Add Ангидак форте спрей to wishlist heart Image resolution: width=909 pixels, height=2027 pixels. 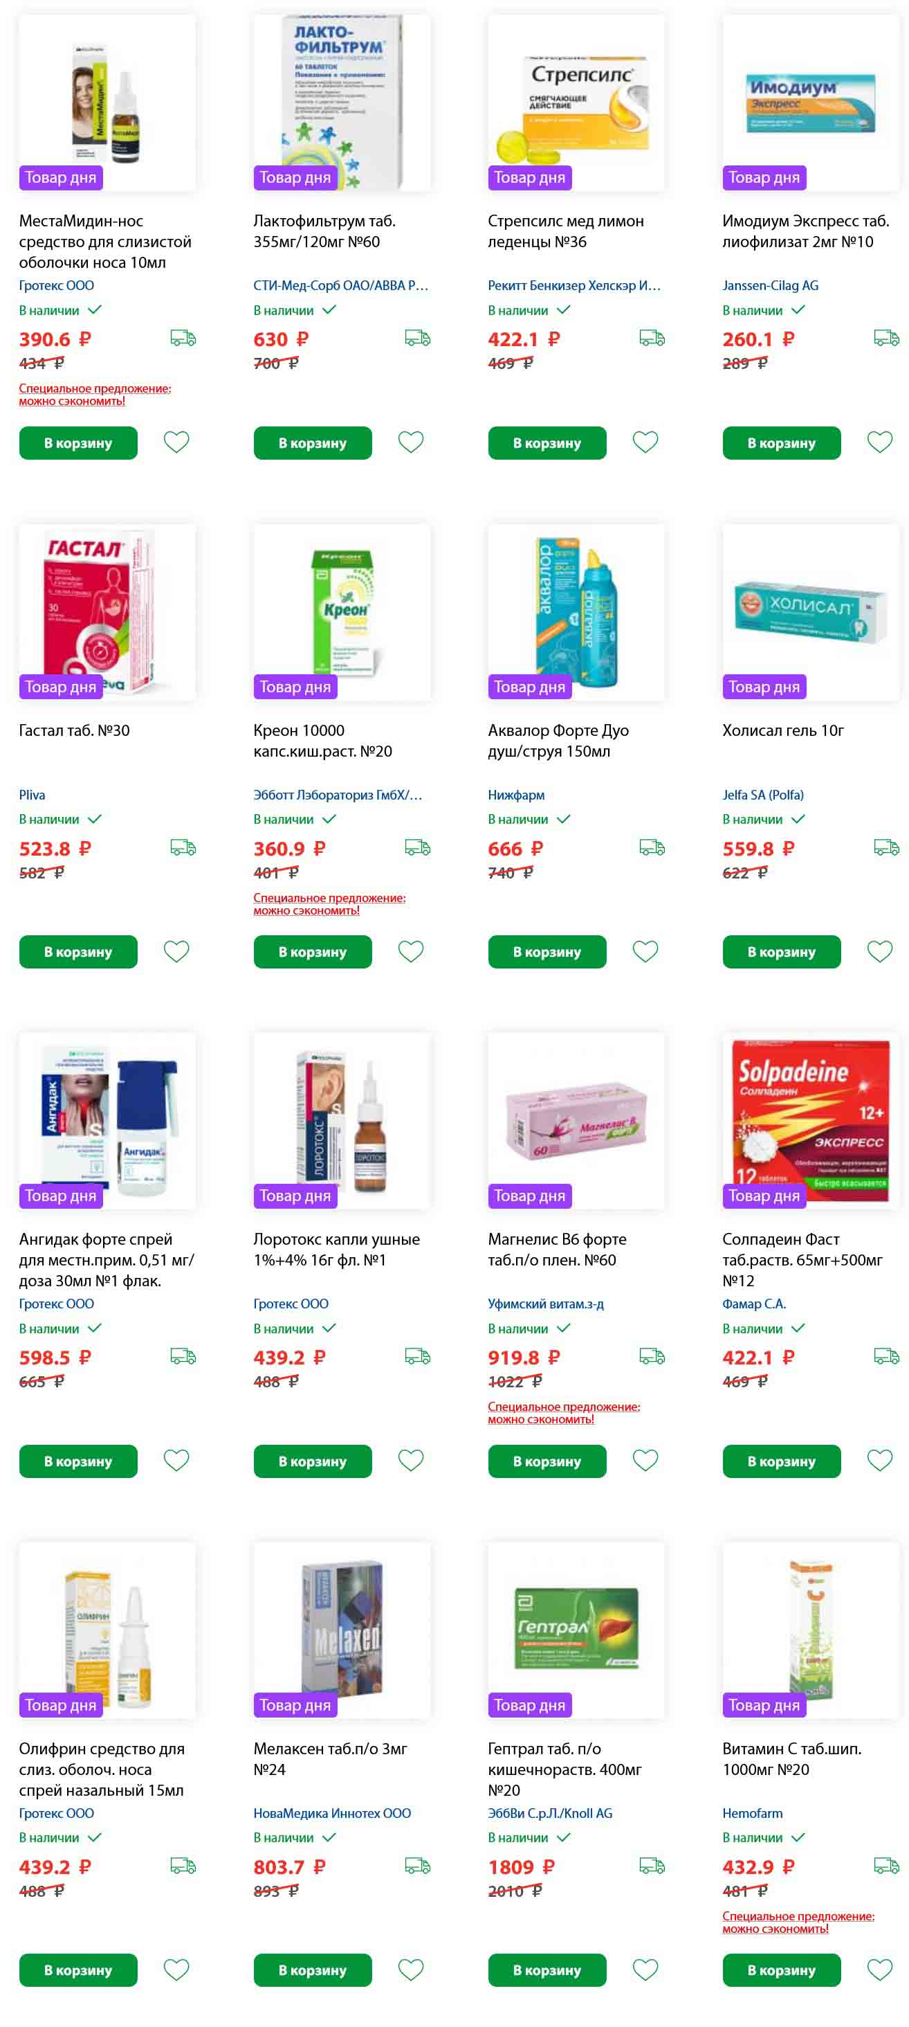tap(176, 1461)
